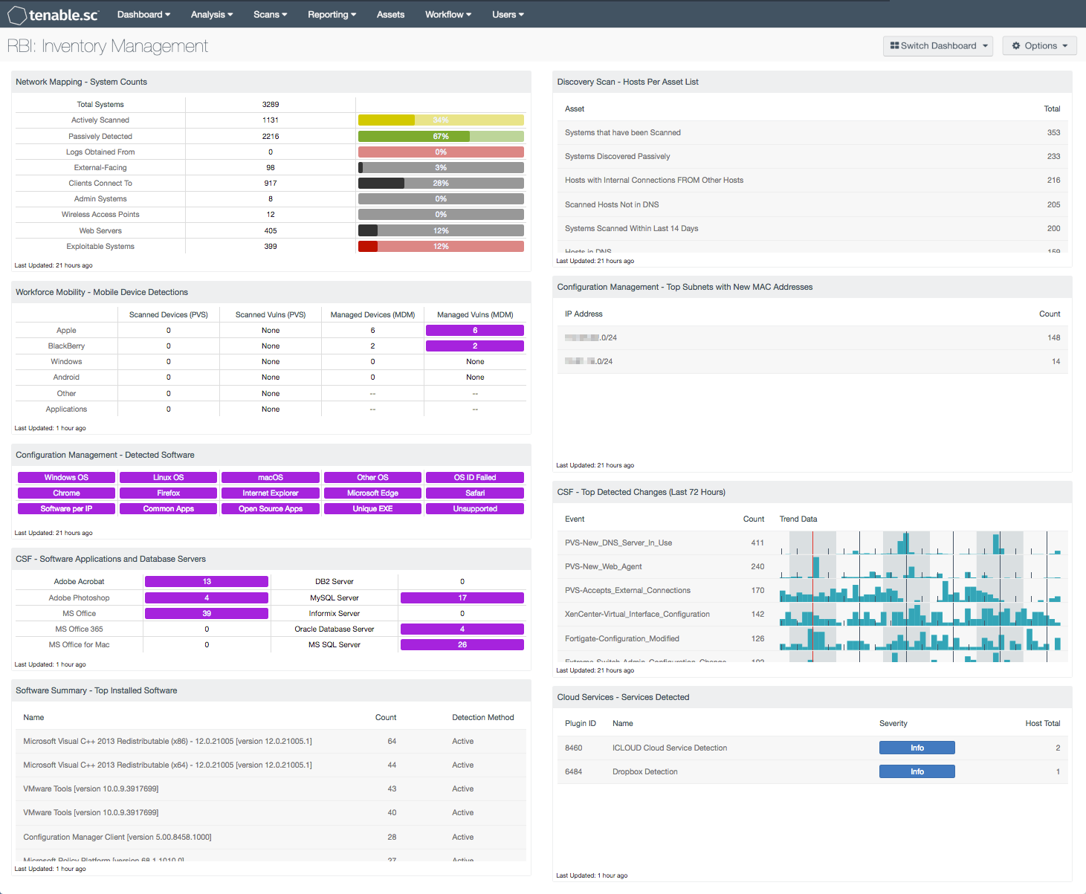
Task: Select Systems that have been Scanned row
Action: (812, 132)
